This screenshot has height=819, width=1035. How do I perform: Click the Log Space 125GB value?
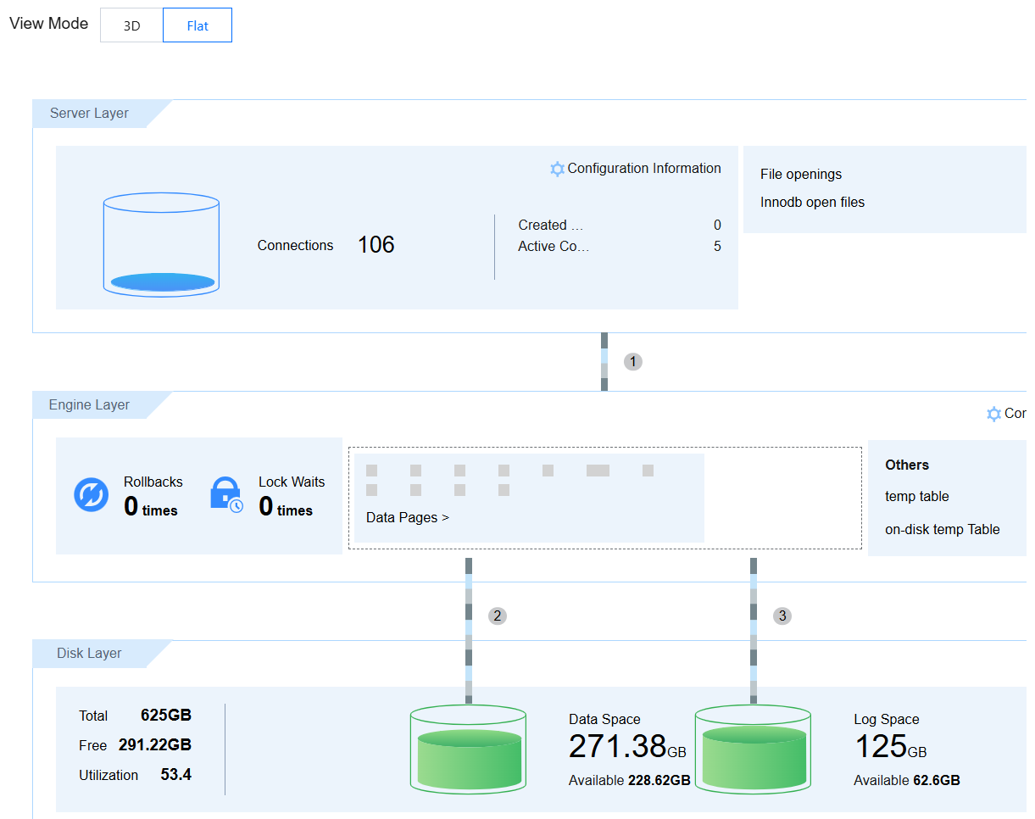point(890,747)
